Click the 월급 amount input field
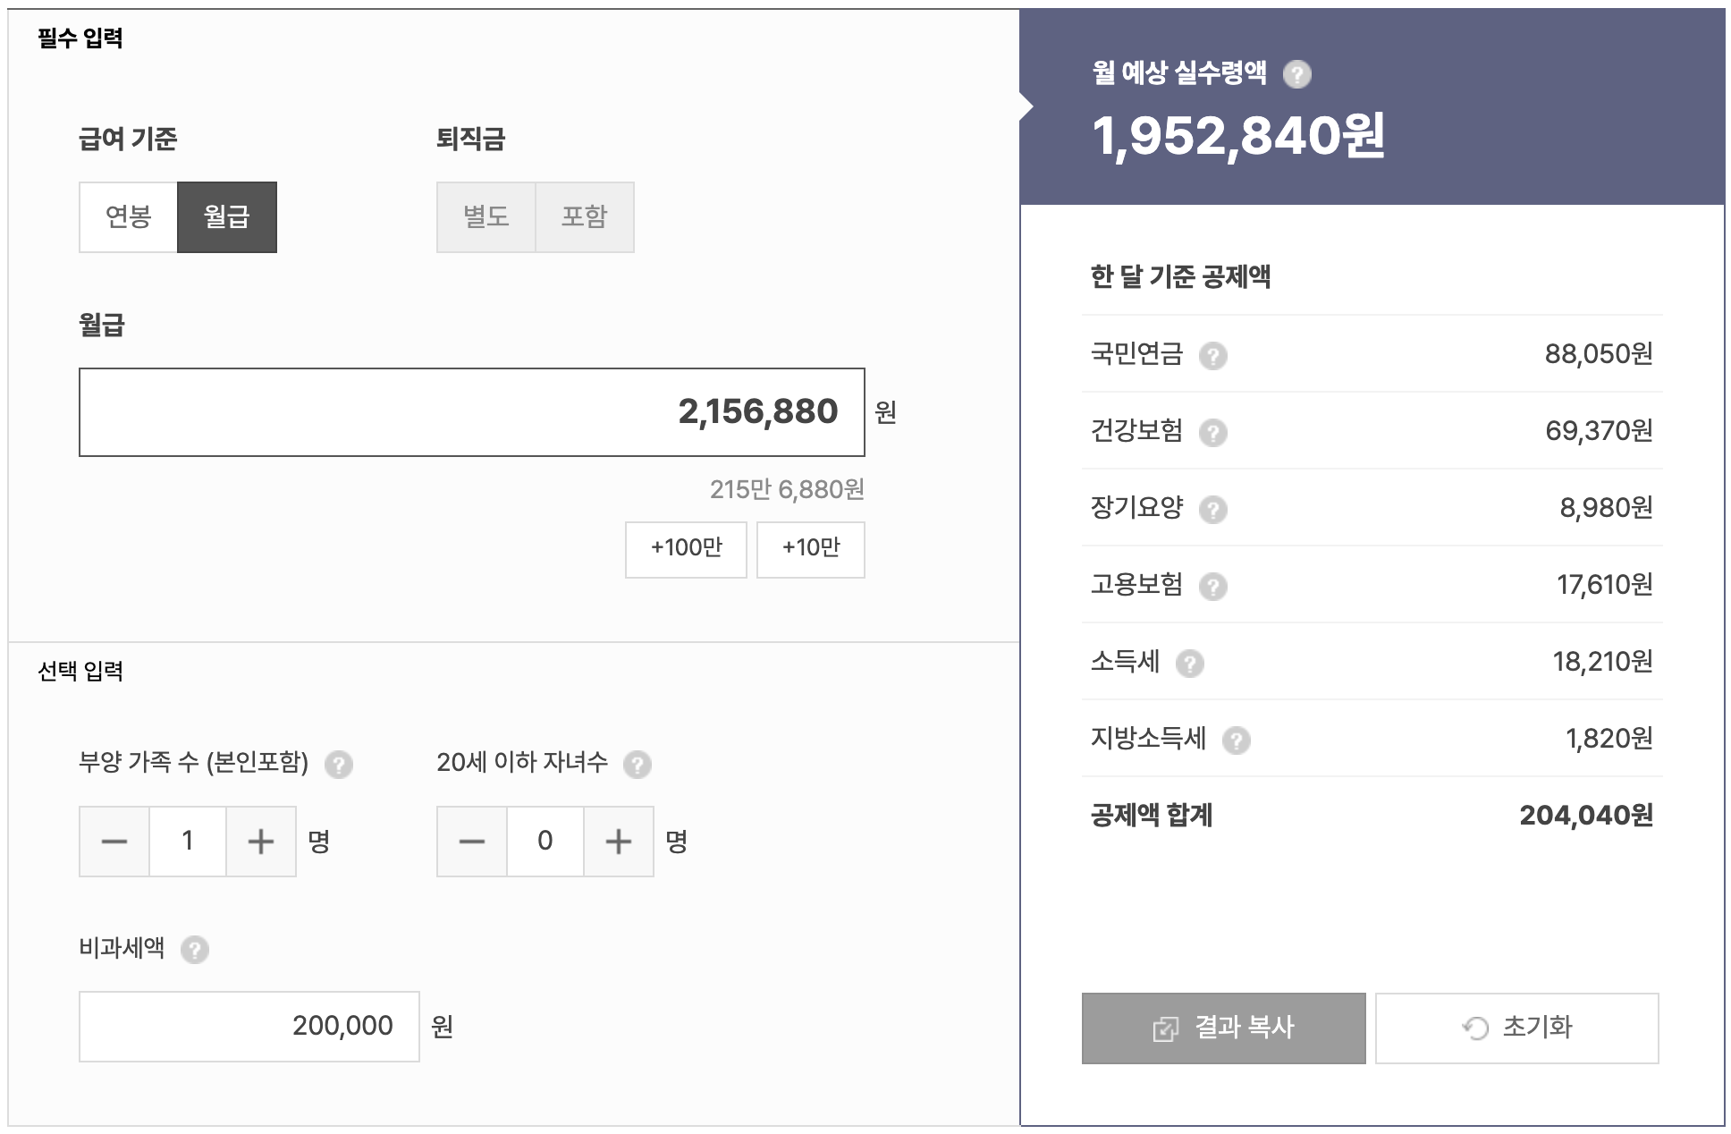Viewport: 1731px width, 1134px height. click(x=471, y=412)
